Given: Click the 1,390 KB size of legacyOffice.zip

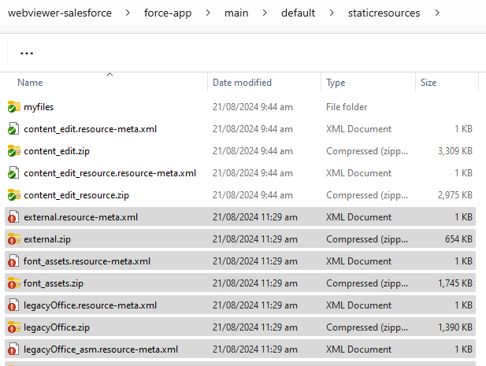Looking at the screenshot, I should (x=455, y=327).
